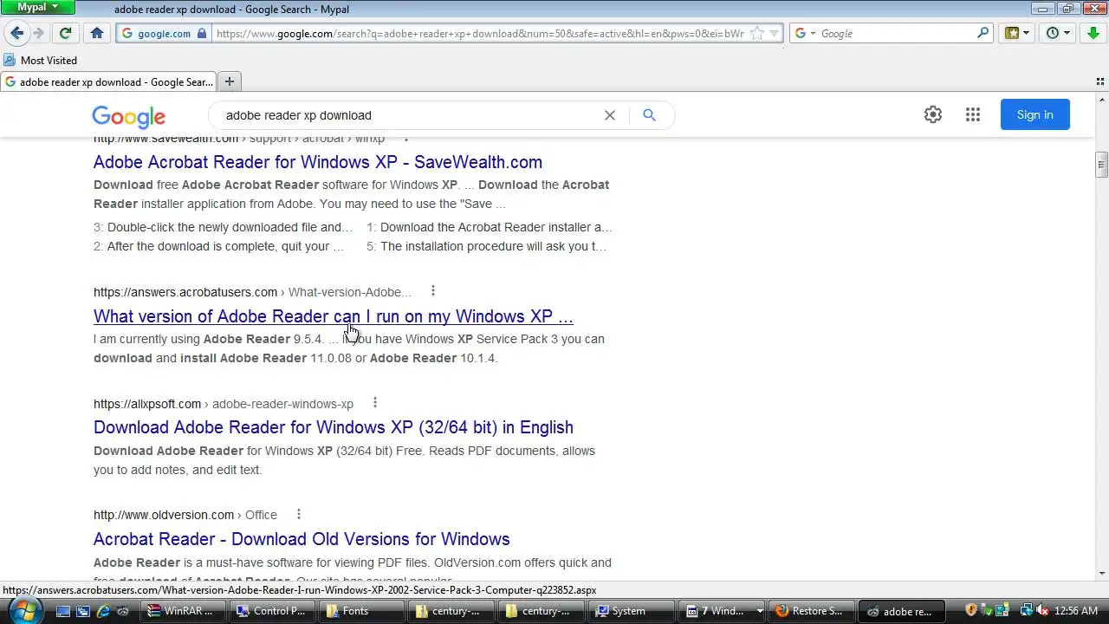The image size is (1109, 624).
Task: Open the Windows Start orb
Action: click(24, 610)
